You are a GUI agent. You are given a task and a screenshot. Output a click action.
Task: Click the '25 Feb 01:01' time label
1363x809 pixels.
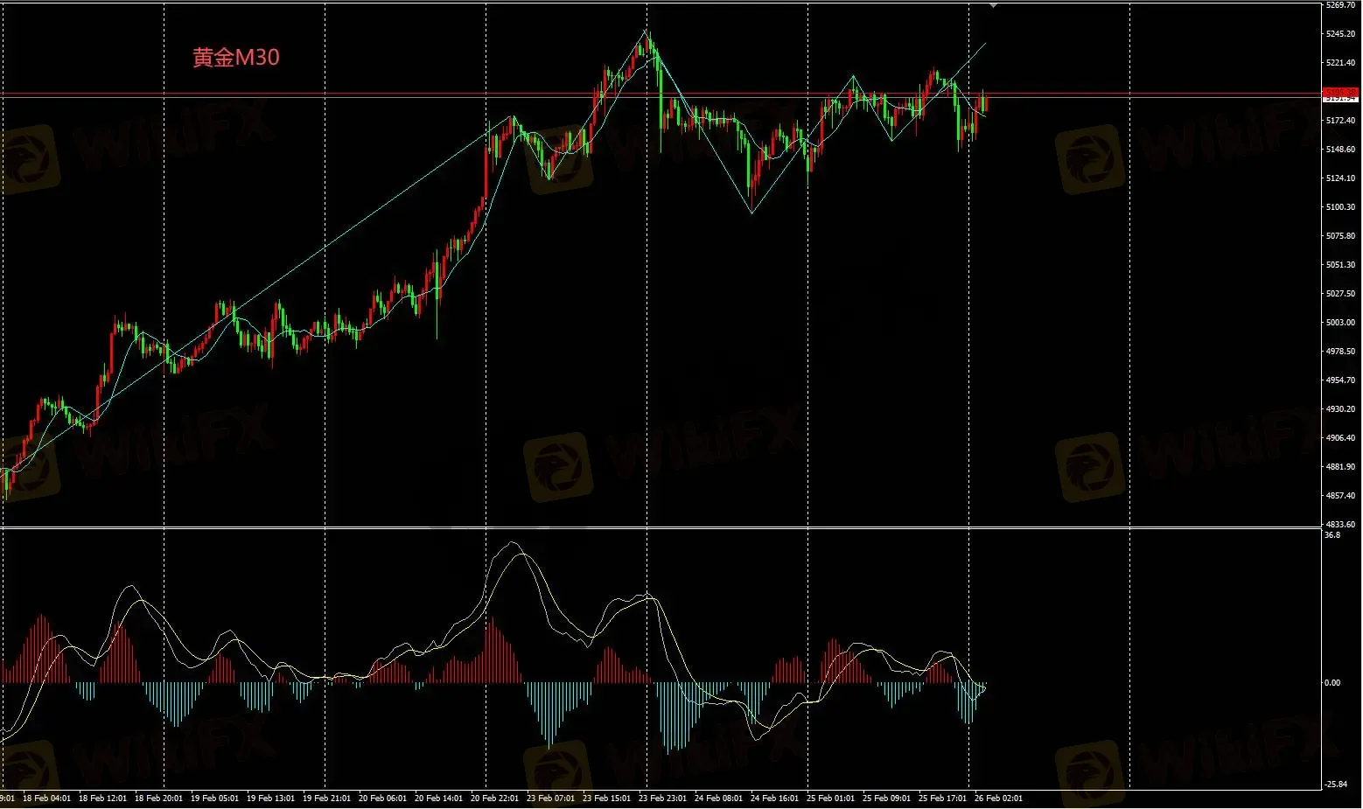pos(831,799)
